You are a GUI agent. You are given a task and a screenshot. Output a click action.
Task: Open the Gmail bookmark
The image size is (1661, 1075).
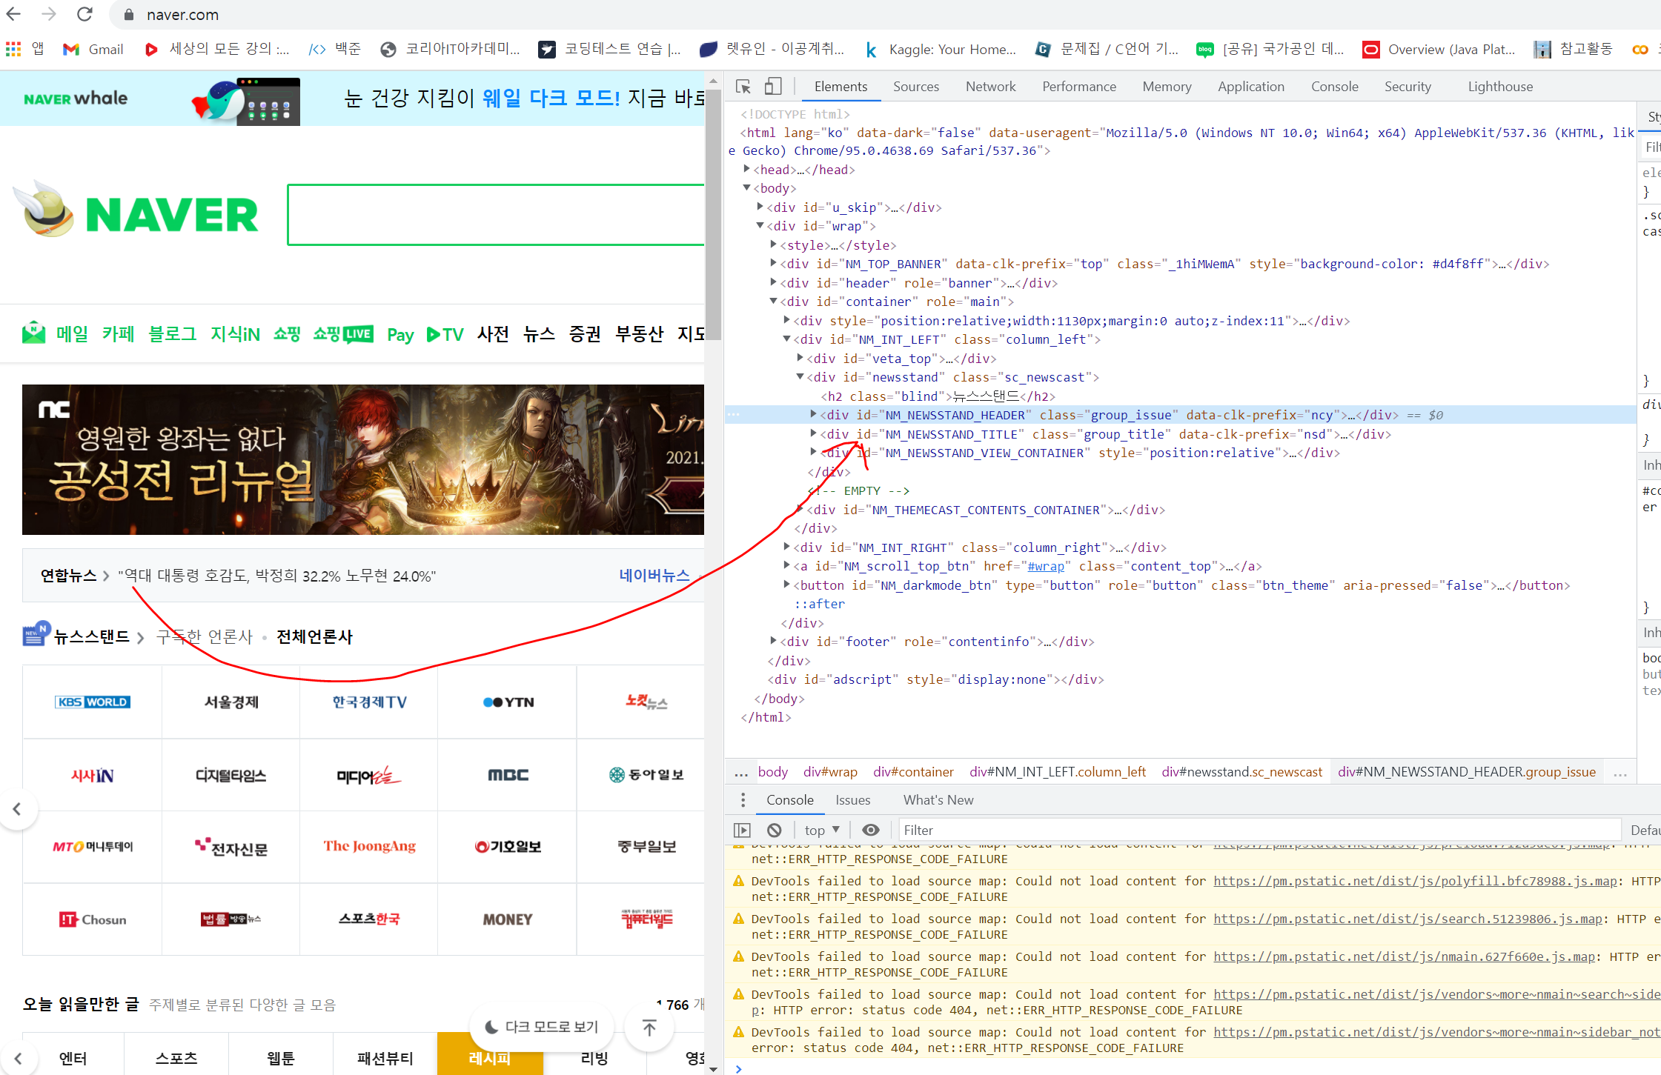pos(93,50)
